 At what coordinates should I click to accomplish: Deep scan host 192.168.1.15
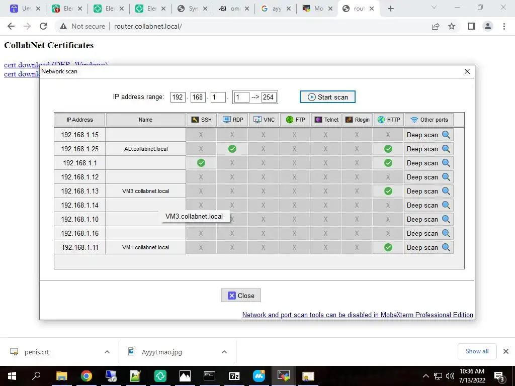click(428, 135)
